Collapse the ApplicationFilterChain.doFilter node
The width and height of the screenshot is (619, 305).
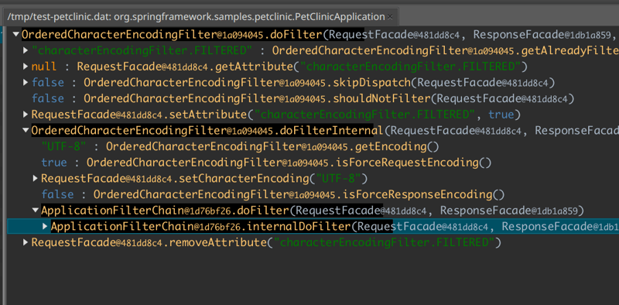36,211
